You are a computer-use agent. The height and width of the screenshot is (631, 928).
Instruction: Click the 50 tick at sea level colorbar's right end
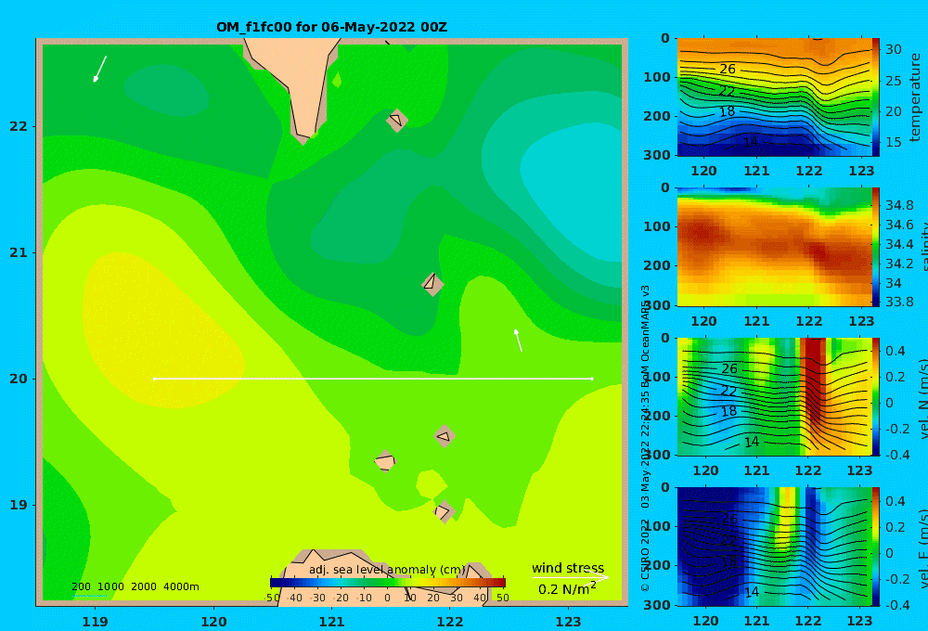(502, 598)
